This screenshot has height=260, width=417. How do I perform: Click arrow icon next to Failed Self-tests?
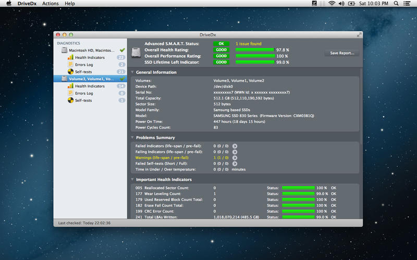click(x=235, y=164)
